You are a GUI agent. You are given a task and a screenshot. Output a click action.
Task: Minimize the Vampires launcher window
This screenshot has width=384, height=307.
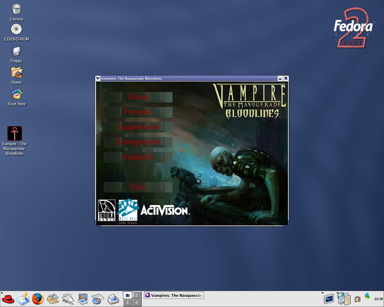[x=280, y=78]
